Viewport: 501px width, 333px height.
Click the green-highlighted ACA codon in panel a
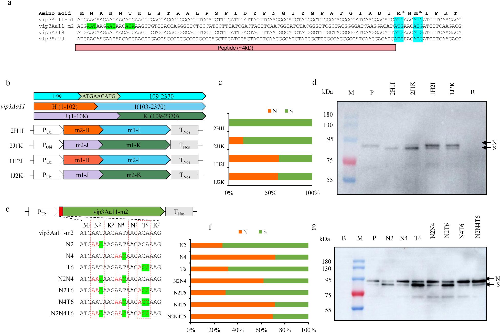point(130,26)
